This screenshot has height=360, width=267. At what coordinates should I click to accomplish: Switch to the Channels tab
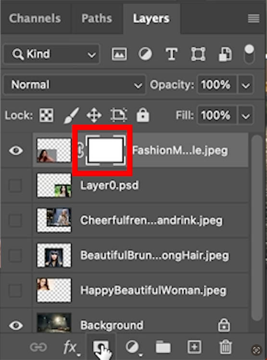[35, 18]
